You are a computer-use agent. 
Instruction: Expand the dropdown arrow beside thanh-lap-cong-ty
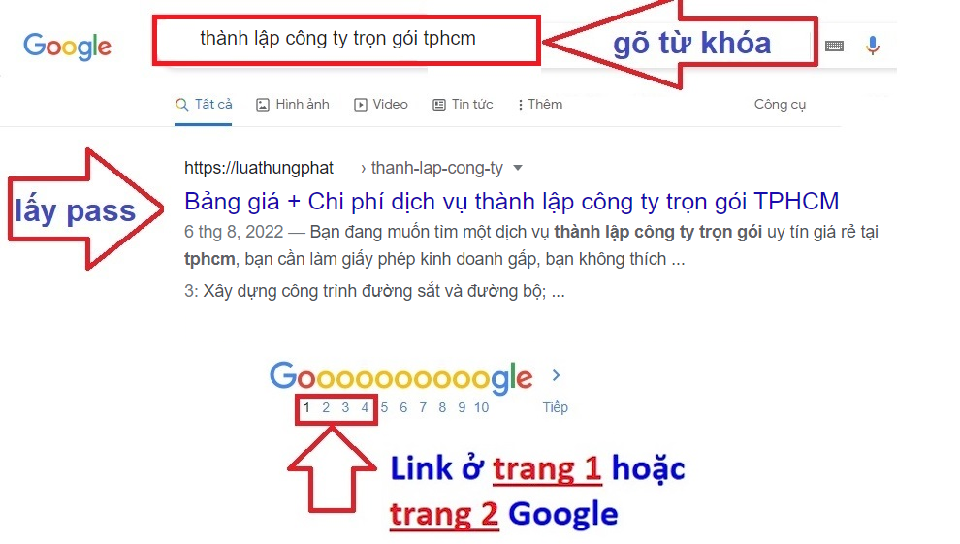point(518,168)
